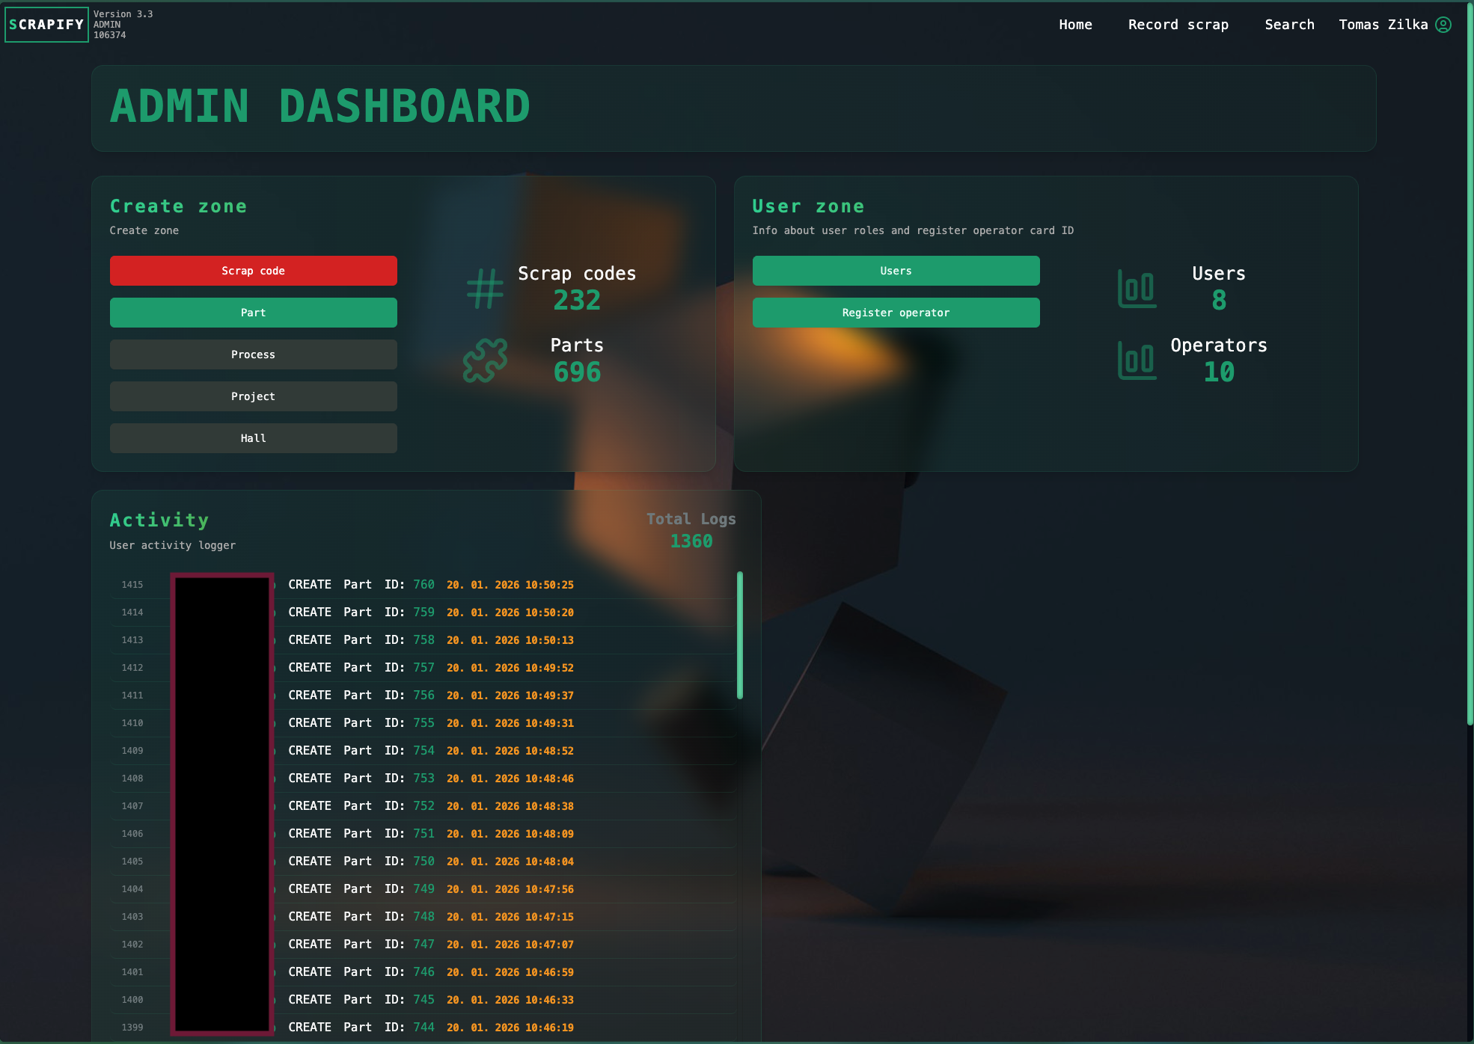Click the page vertical scrollbar
1474x1044 pixels.
[x=1470, y=363]
